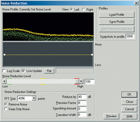
Task: Click the Load Profile button
Action: point(117,15)
